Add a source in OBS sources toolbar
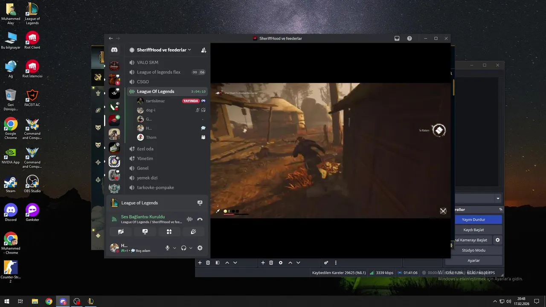Image resolution: width=546 pixels, height=307 pixels. (x=263, y=263)
